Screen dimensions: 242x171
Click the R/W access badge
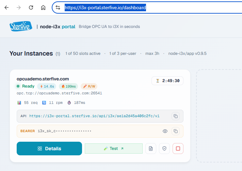(x=89, y=86)
